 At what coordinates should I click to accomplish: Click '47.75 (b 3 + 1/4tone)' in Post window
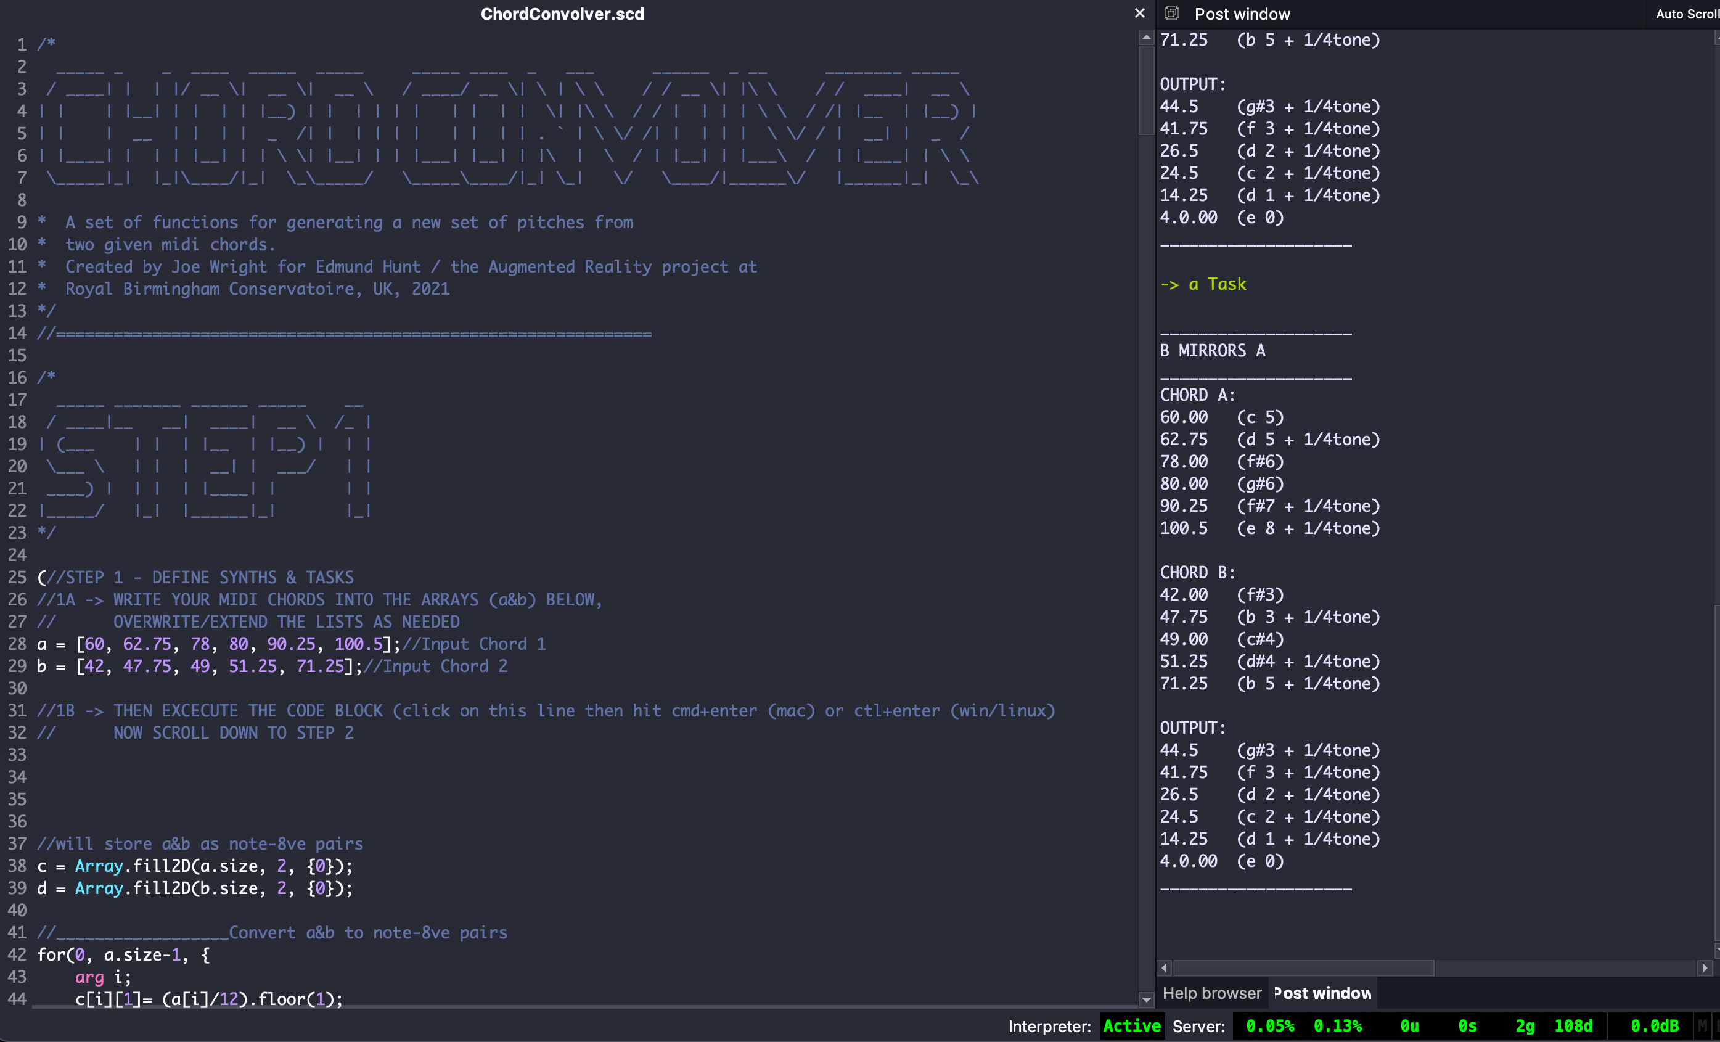pos(1270,617)
